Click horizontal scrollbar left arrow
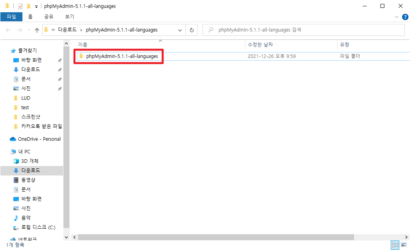The width and height of the screenshot is (410, 250). click(x=75, y=237)
